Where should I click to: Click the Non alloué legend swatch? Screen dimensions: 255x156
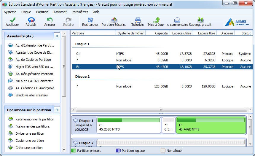[x=163, y=151]
